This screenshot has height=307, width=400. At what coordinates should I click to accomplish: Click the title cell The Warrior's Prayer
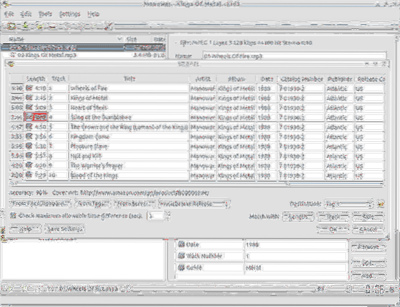click(129, 165)
